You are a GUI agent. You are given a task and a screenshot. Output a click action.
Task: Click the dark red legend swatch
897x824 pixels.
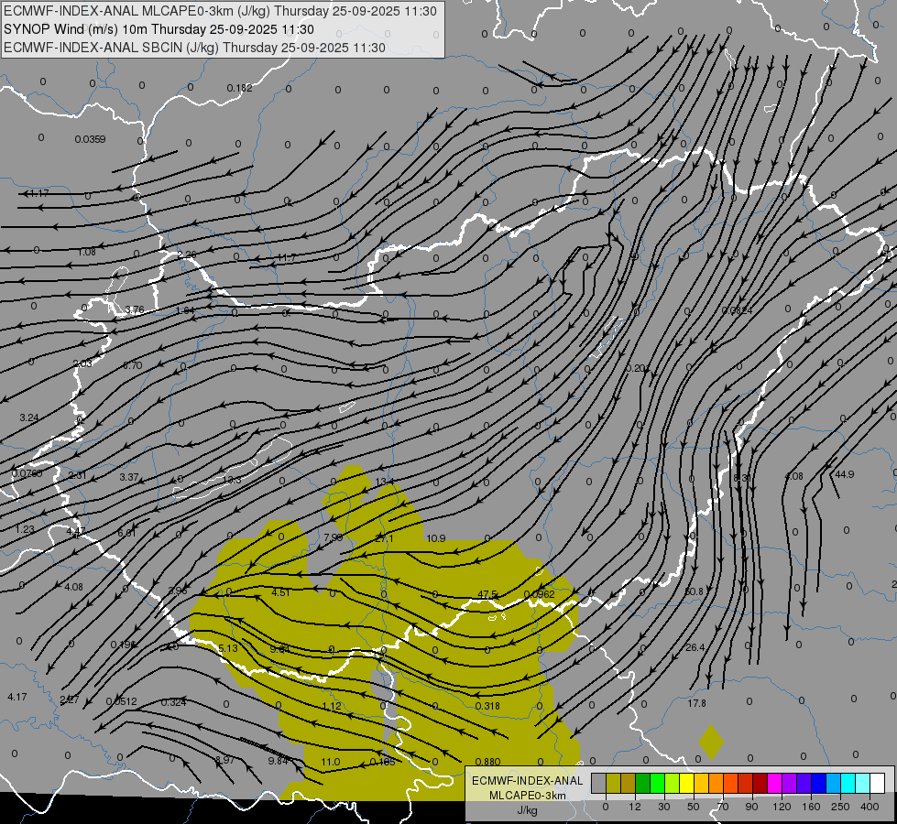[x=760, y=784]
